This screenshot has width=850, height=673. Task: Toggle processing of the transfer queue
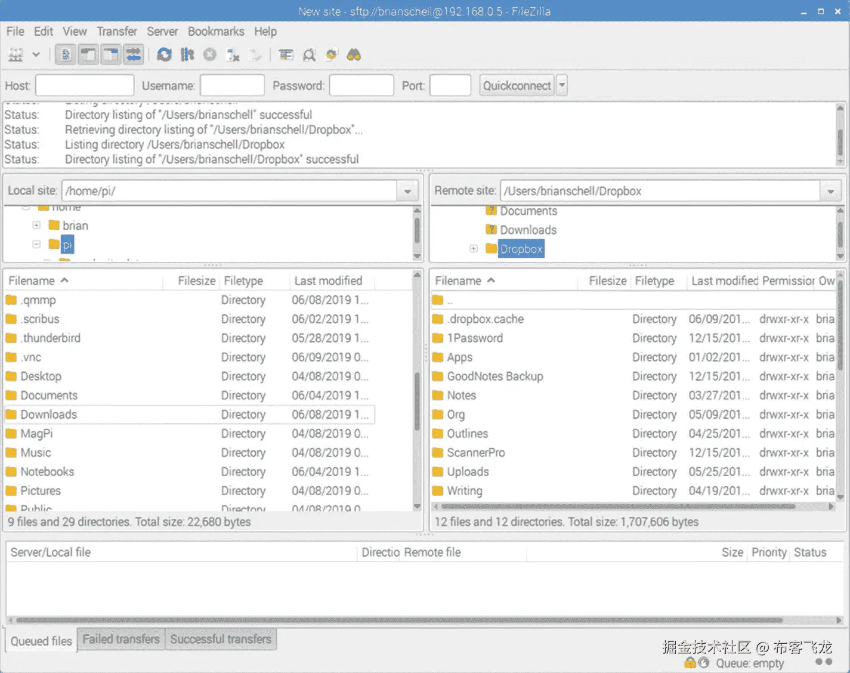pos(187,55)
